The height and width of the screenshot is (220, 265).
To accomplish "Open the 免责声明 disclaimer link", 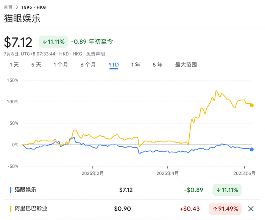I will point(95,54).
